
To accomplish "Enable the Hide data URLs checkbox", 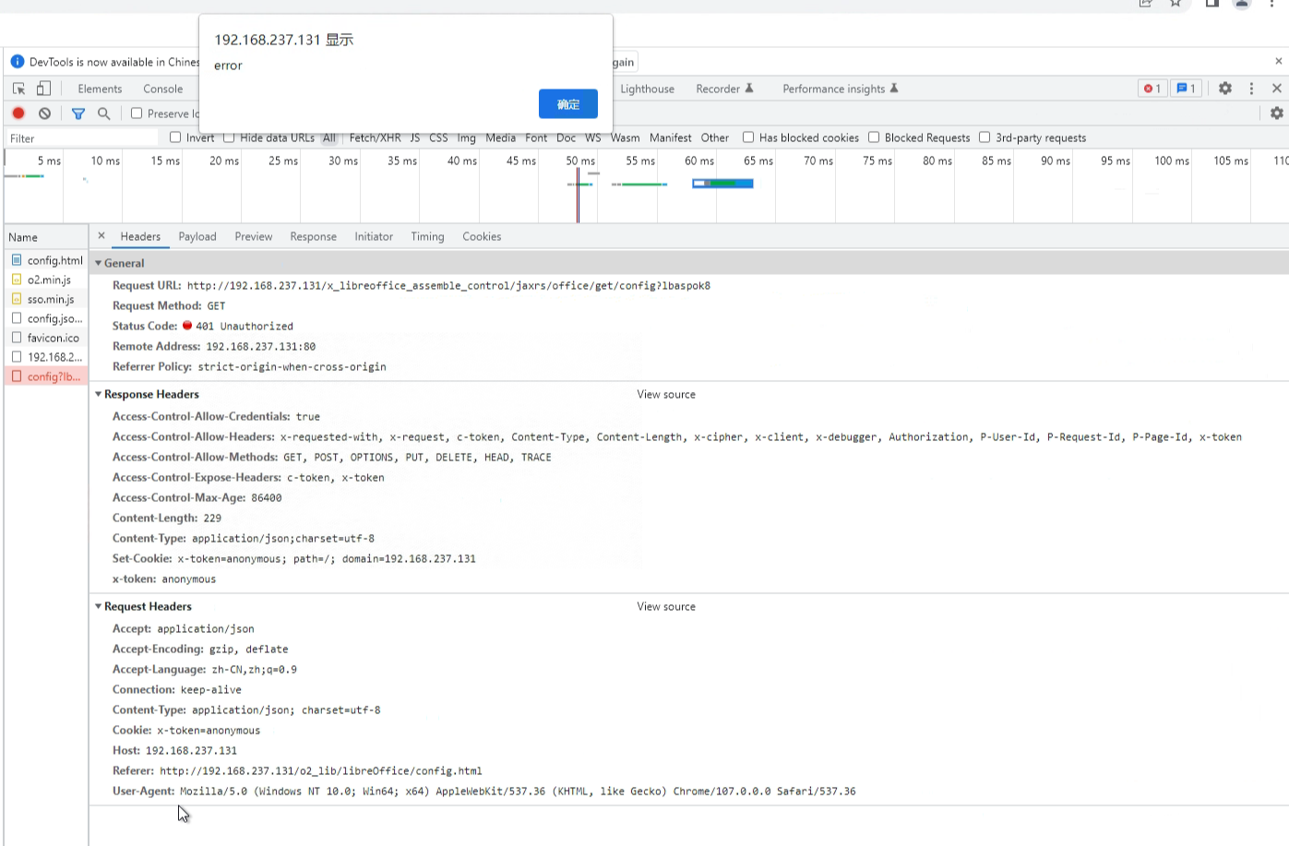I will [x=229, y=137].
